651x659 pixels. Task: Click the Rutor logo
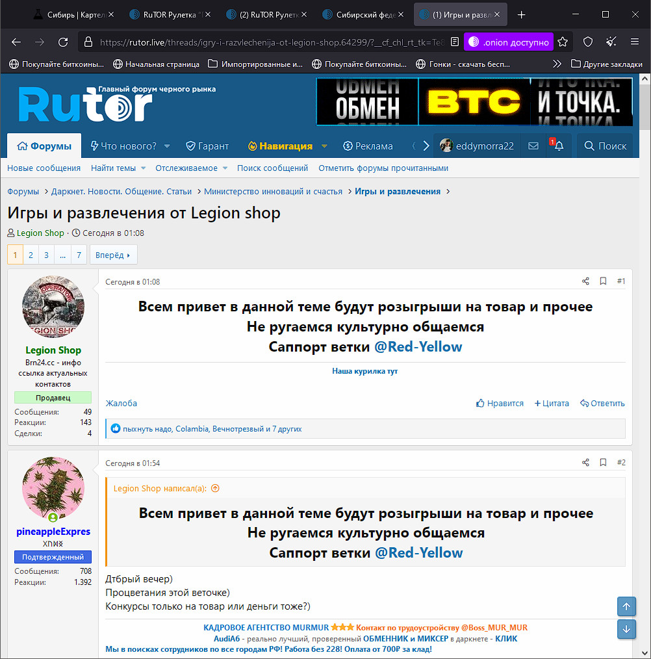(x=85, y=104)
